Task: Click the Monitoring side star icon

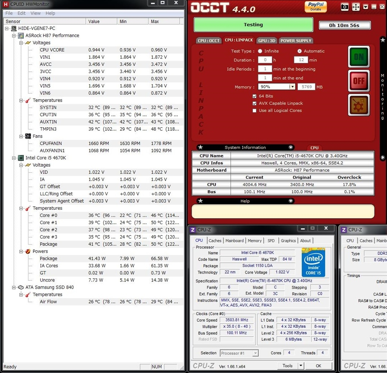Action: tap(382, 40)
